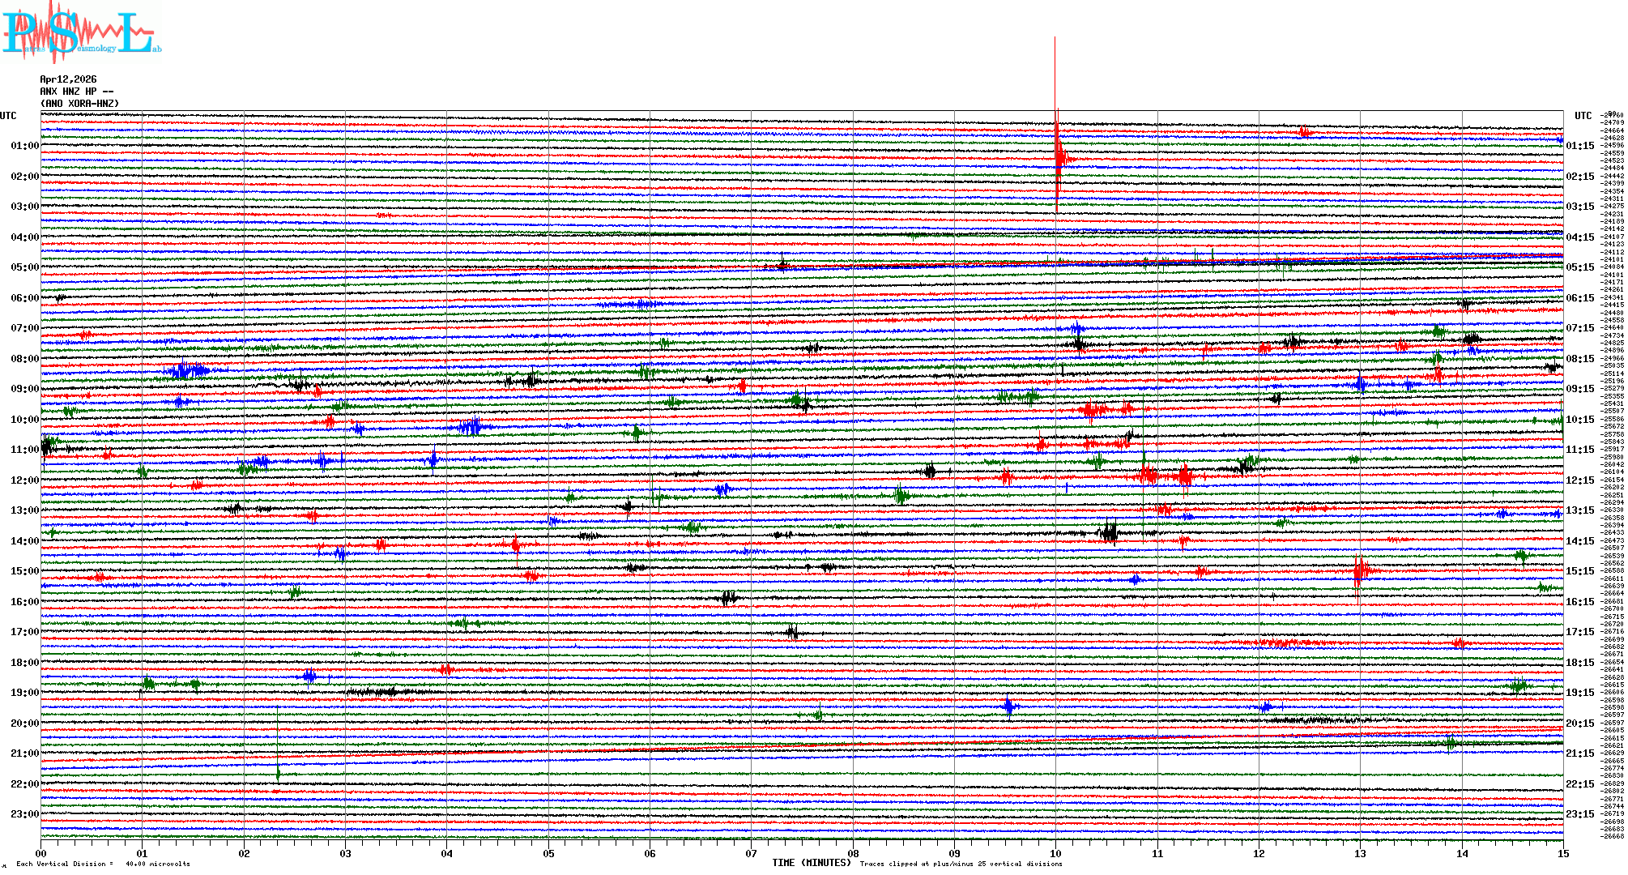Click minute 10 on bottom axis
Image resolution: width=1628 pixels, height=875 pixels.
[x=1055, y=853]
